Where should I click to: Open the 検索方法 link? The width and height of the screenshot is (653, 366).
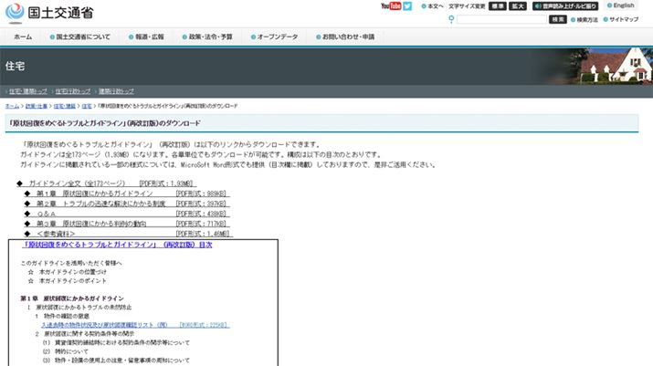tap(585, 19)
